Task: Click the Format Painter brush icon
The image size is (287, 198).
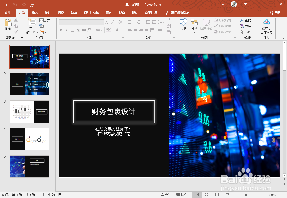Action: [x=16, y=32]
